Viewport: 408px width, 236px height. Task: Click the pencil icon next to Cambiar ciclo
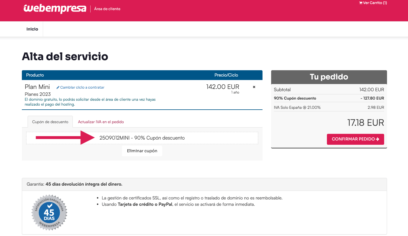(x=58, y=87)
